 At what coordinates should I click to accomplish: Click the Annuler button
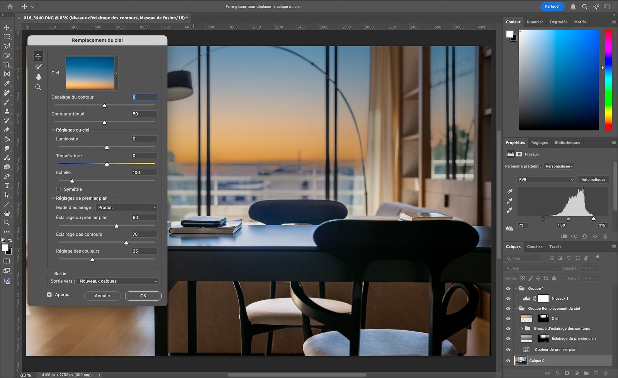coord(102,296)
